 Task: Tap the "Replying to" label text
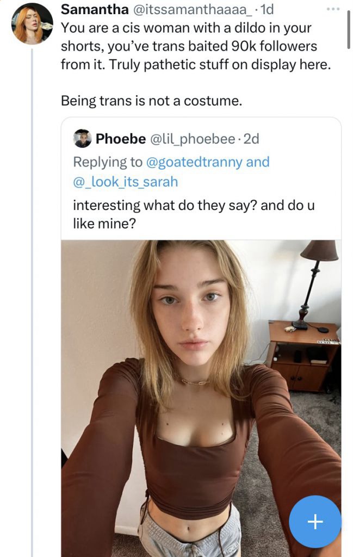107,162
